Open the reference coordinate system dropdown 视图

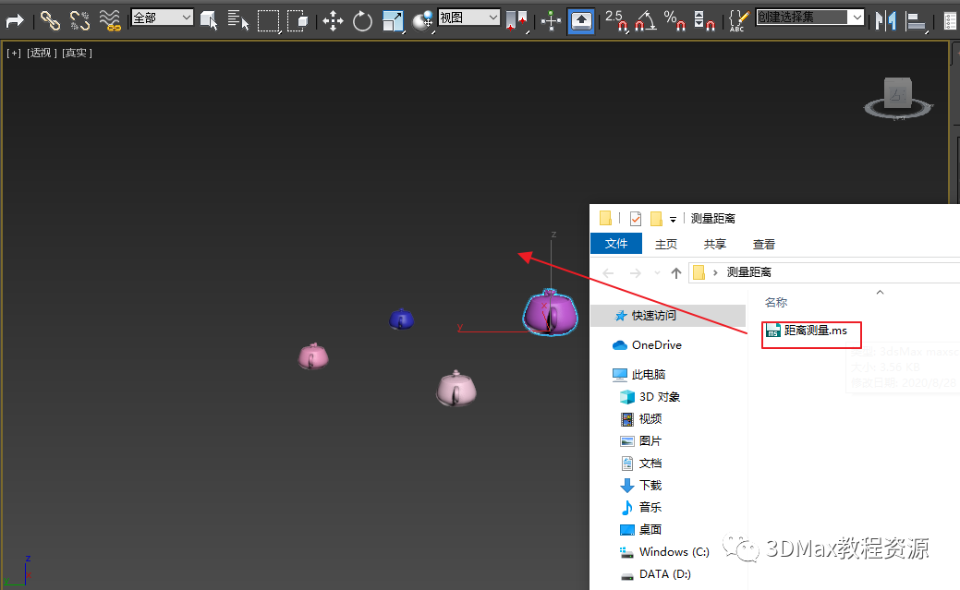(471, 16)
